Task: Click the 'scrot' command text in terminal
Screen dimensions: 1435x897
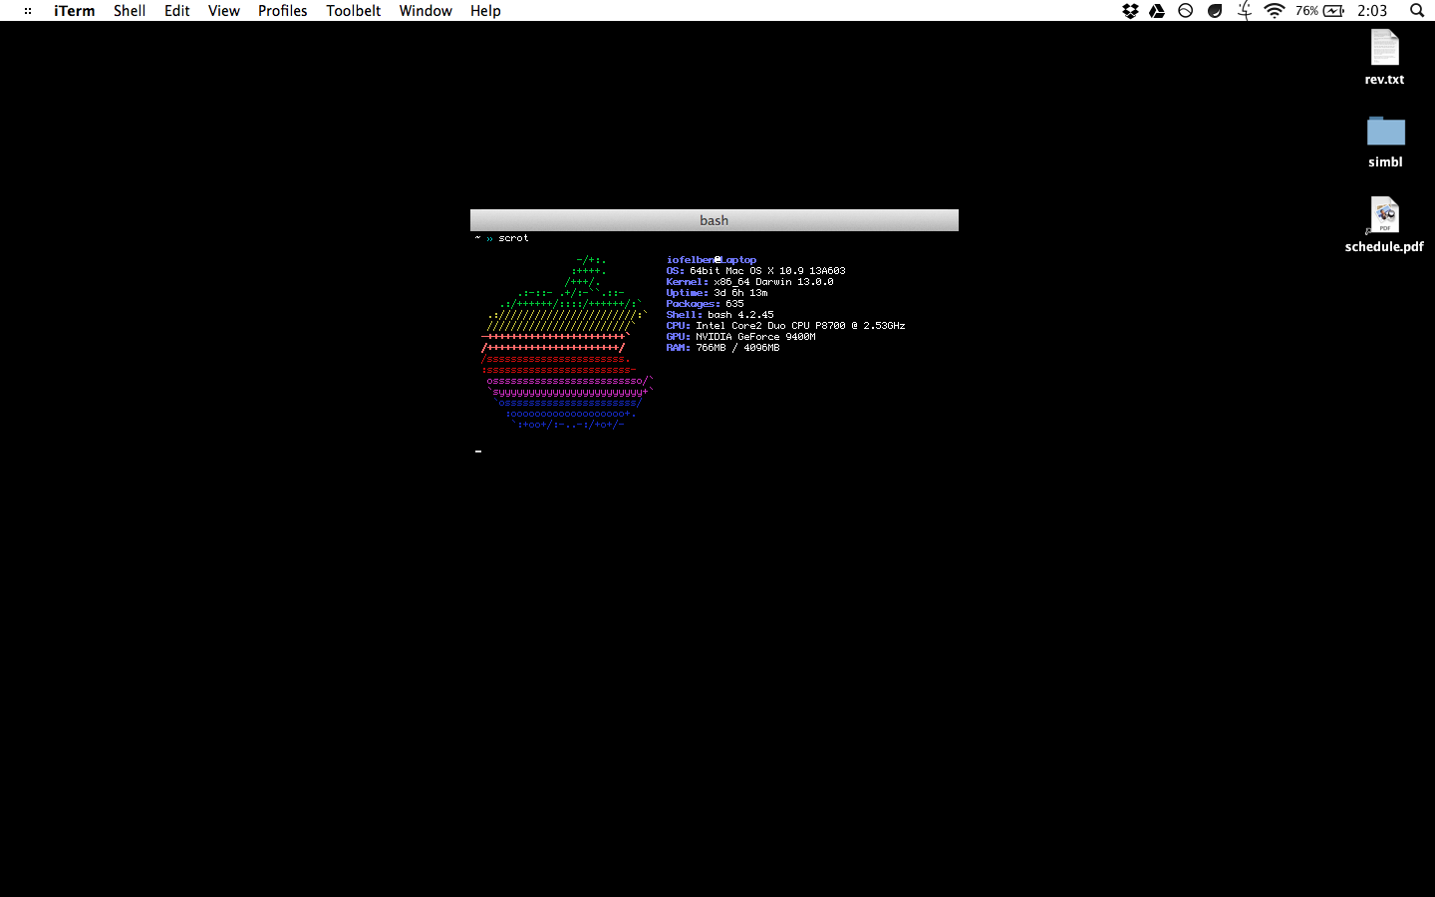Action: tap(514, 238)
